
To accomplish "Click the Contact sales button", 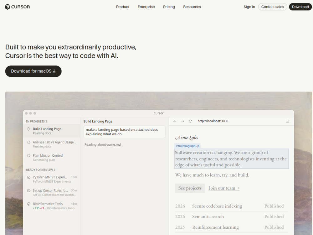I will coord(273,7).
